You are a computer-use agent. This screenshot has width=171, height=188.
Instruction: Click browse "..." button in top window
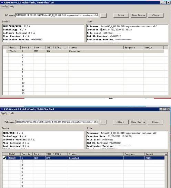click(103, 15)
